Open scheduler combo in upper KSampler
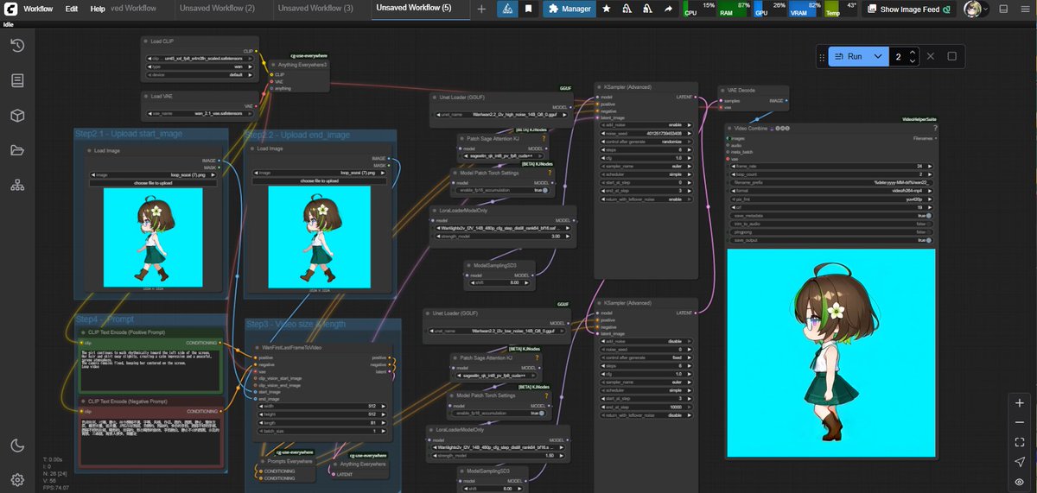This screenshot has width=1037, height=493. (646, 174)
